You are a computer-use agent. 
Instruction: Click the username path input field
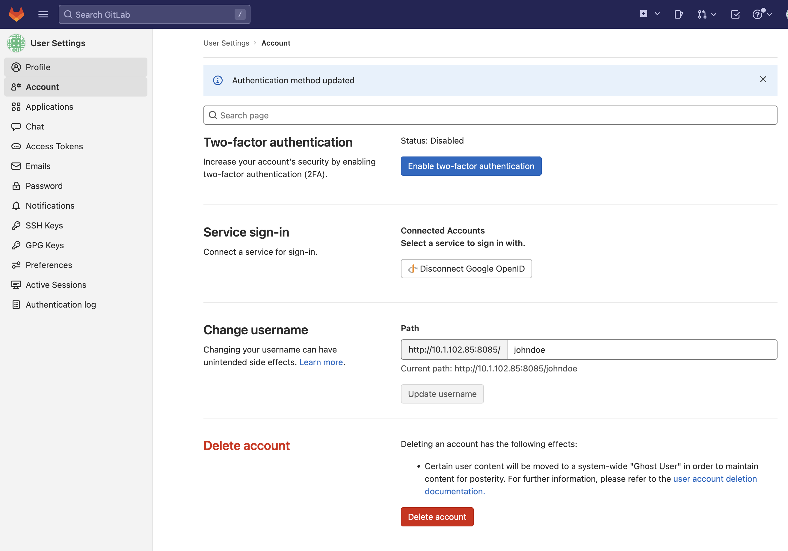click(642, 350)
